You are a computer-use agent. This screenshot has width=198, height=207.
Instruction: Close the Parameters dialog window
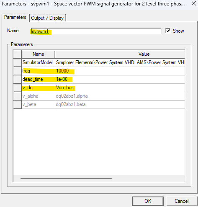pos(194,3)
